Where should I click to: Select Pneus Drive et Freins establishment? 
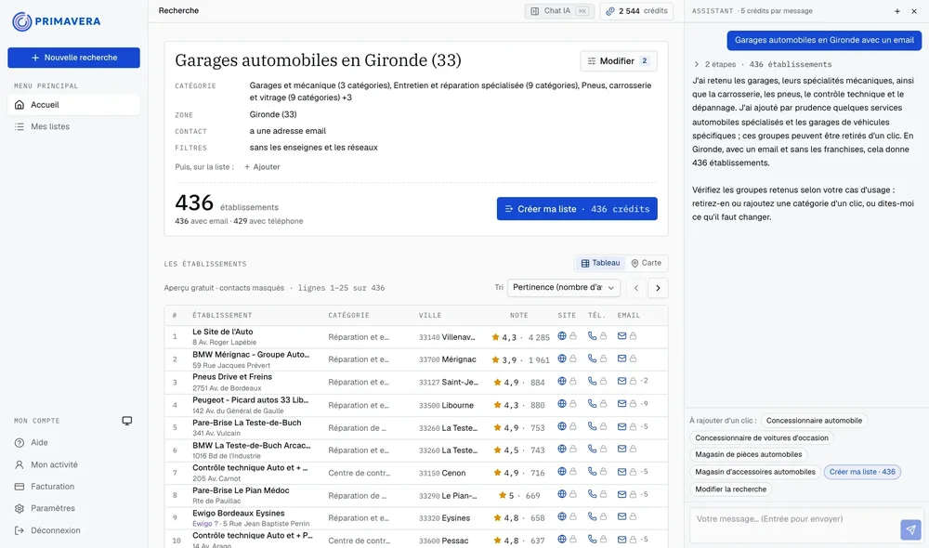(x=232, y=377)
